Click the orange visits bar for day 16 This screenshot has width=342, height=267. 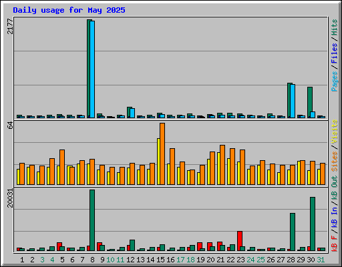coord(172,166)
